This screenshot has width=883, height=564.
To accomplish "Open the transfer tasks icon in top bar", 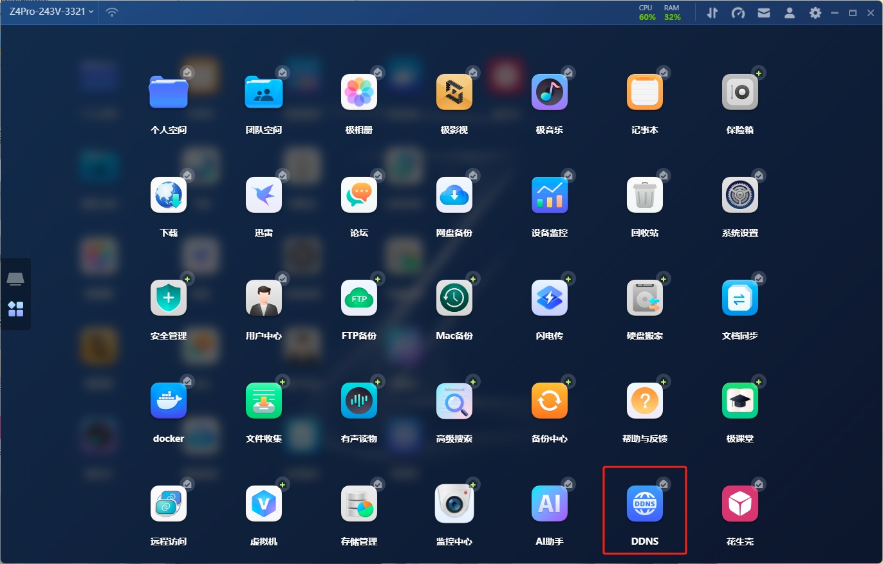I will click(712, 13).
